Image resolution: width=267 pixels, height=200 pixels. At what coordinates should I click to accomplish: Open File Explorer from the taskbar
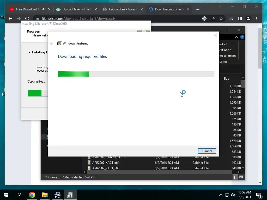45,195
